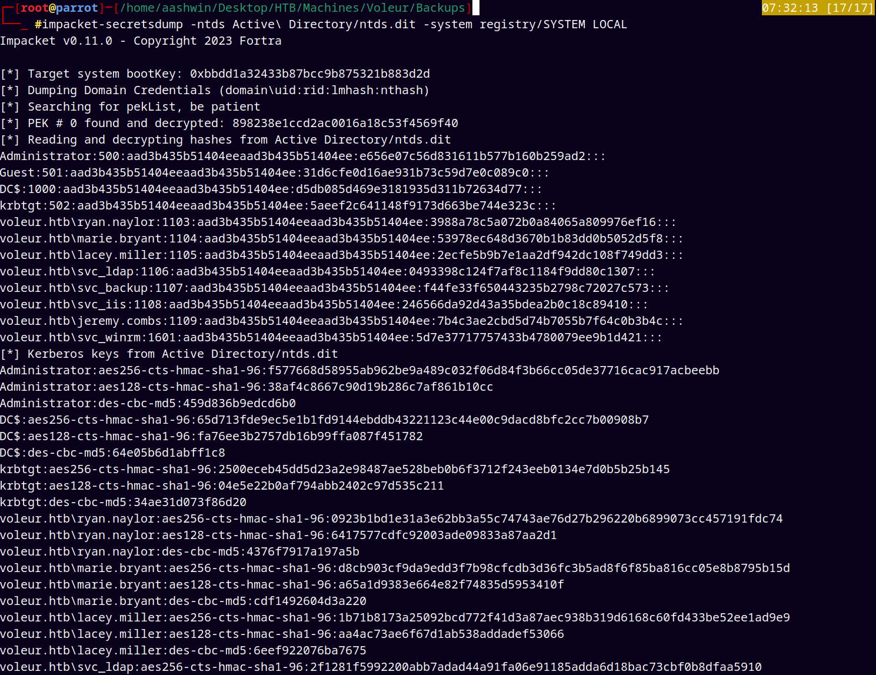
Task: Select the Impacket v0.11.0 copyright line
Action: 141,41
